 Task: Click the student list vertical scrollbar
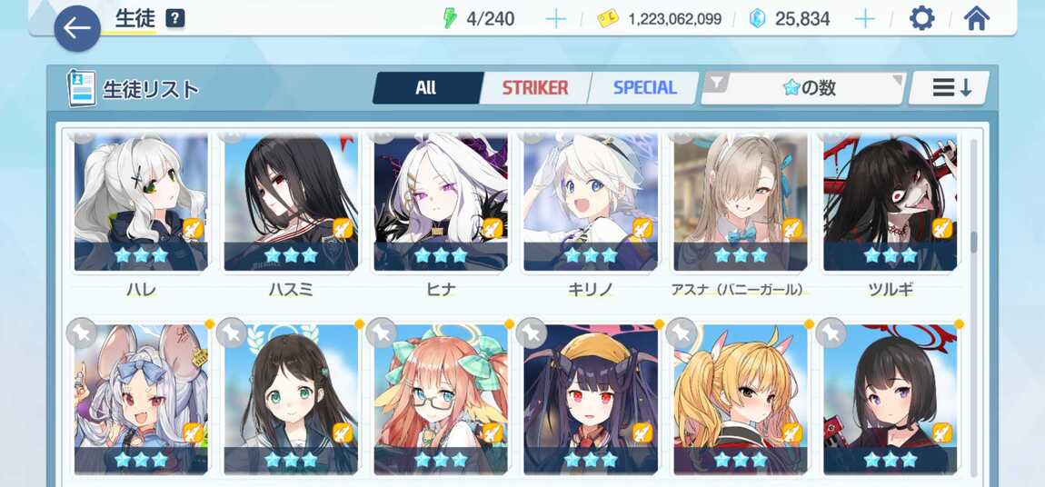click(x=973, y=306)
